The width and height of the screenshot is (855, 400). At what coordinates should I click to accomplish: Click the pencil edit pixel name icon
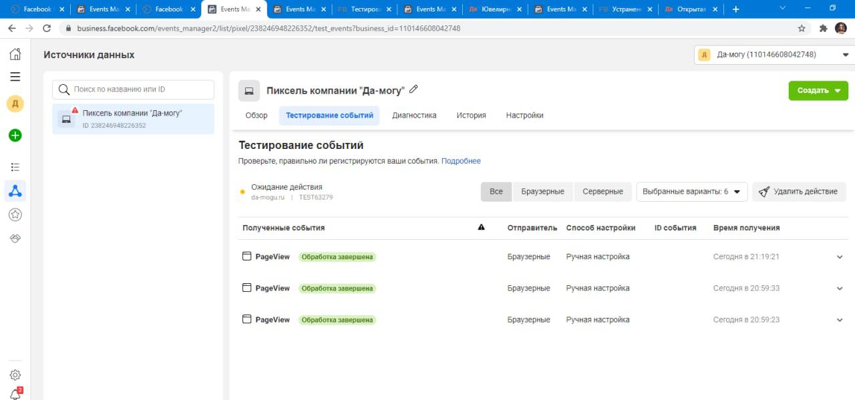413,89
